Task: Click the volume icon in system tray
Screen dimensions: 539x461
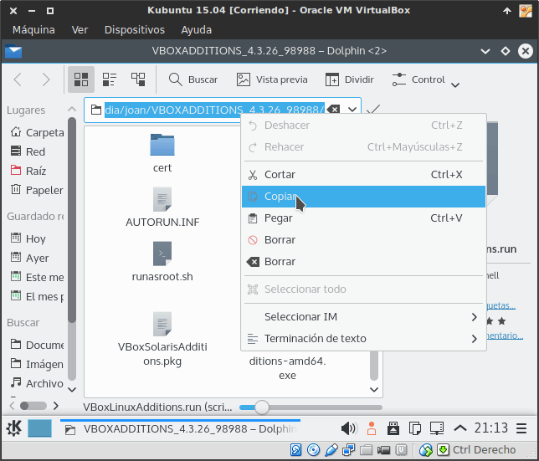Action: pyautogui.click(x=349, y=428)
